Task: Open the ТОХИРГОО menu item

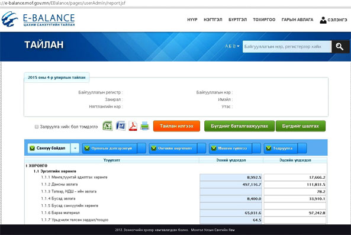Action: coord(264,20)
